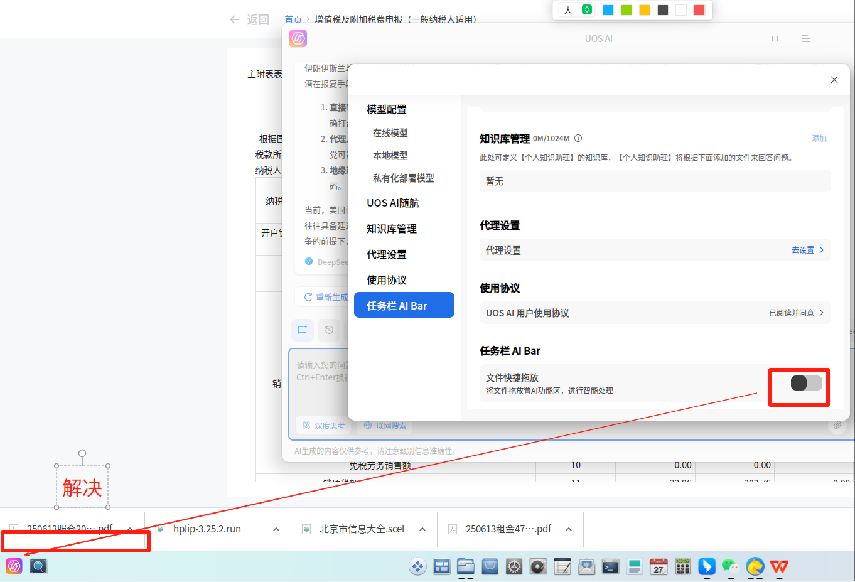The width and height of the screenshot is (855, 582).
Task: Start a new chat in UOS AI
Action: [x=303, y=330]
